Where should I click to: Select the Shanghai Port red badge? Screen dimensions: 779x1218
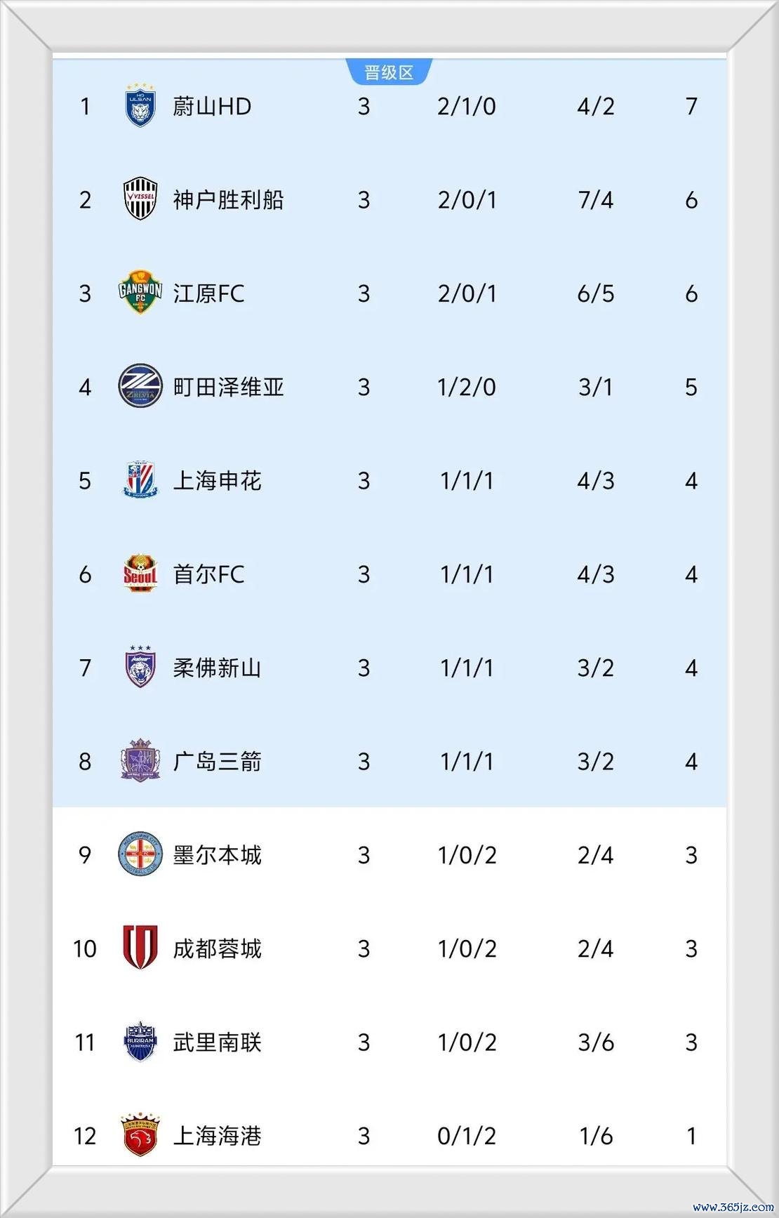tap(140, 1135)
